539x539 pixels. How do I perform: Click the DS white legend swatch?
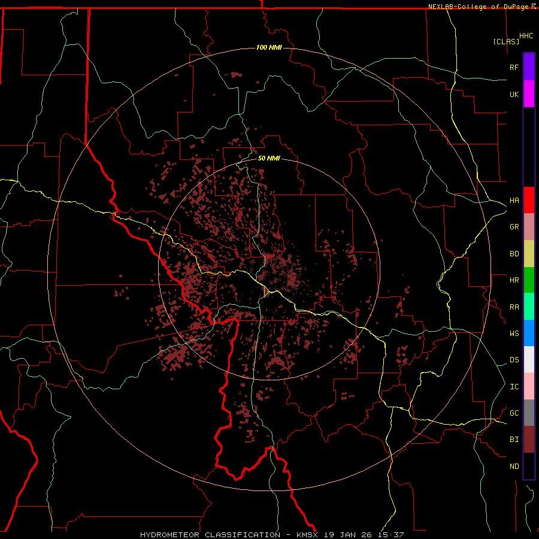tap(529, 359)
